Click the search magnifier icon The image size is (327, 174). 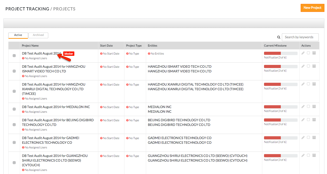coord(279,37)
